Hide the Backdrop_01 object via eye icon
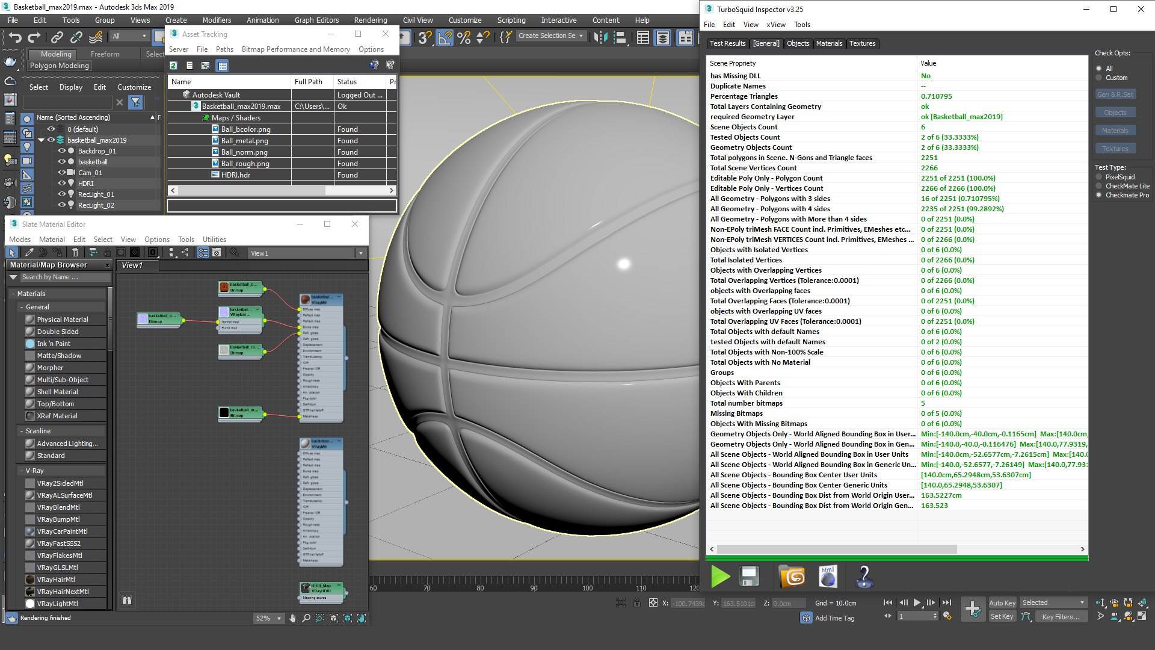Image resolution: width=1155 pixels, height=650 pixels. (61, 151)
